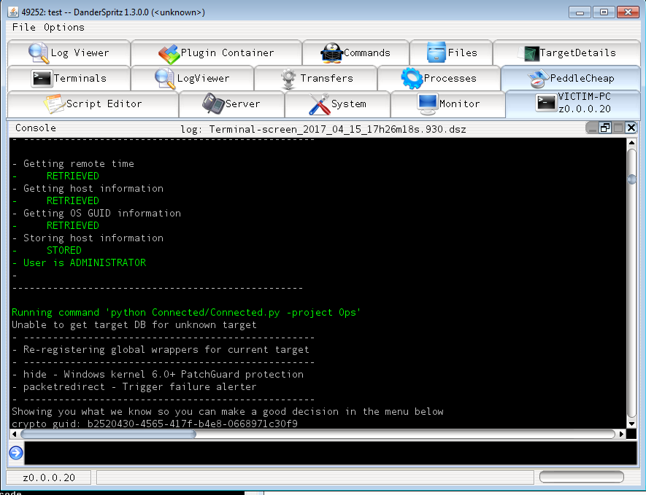Click into the command input field
The height and width of the screenshot is (495, 646).
[x=328, y=453]
